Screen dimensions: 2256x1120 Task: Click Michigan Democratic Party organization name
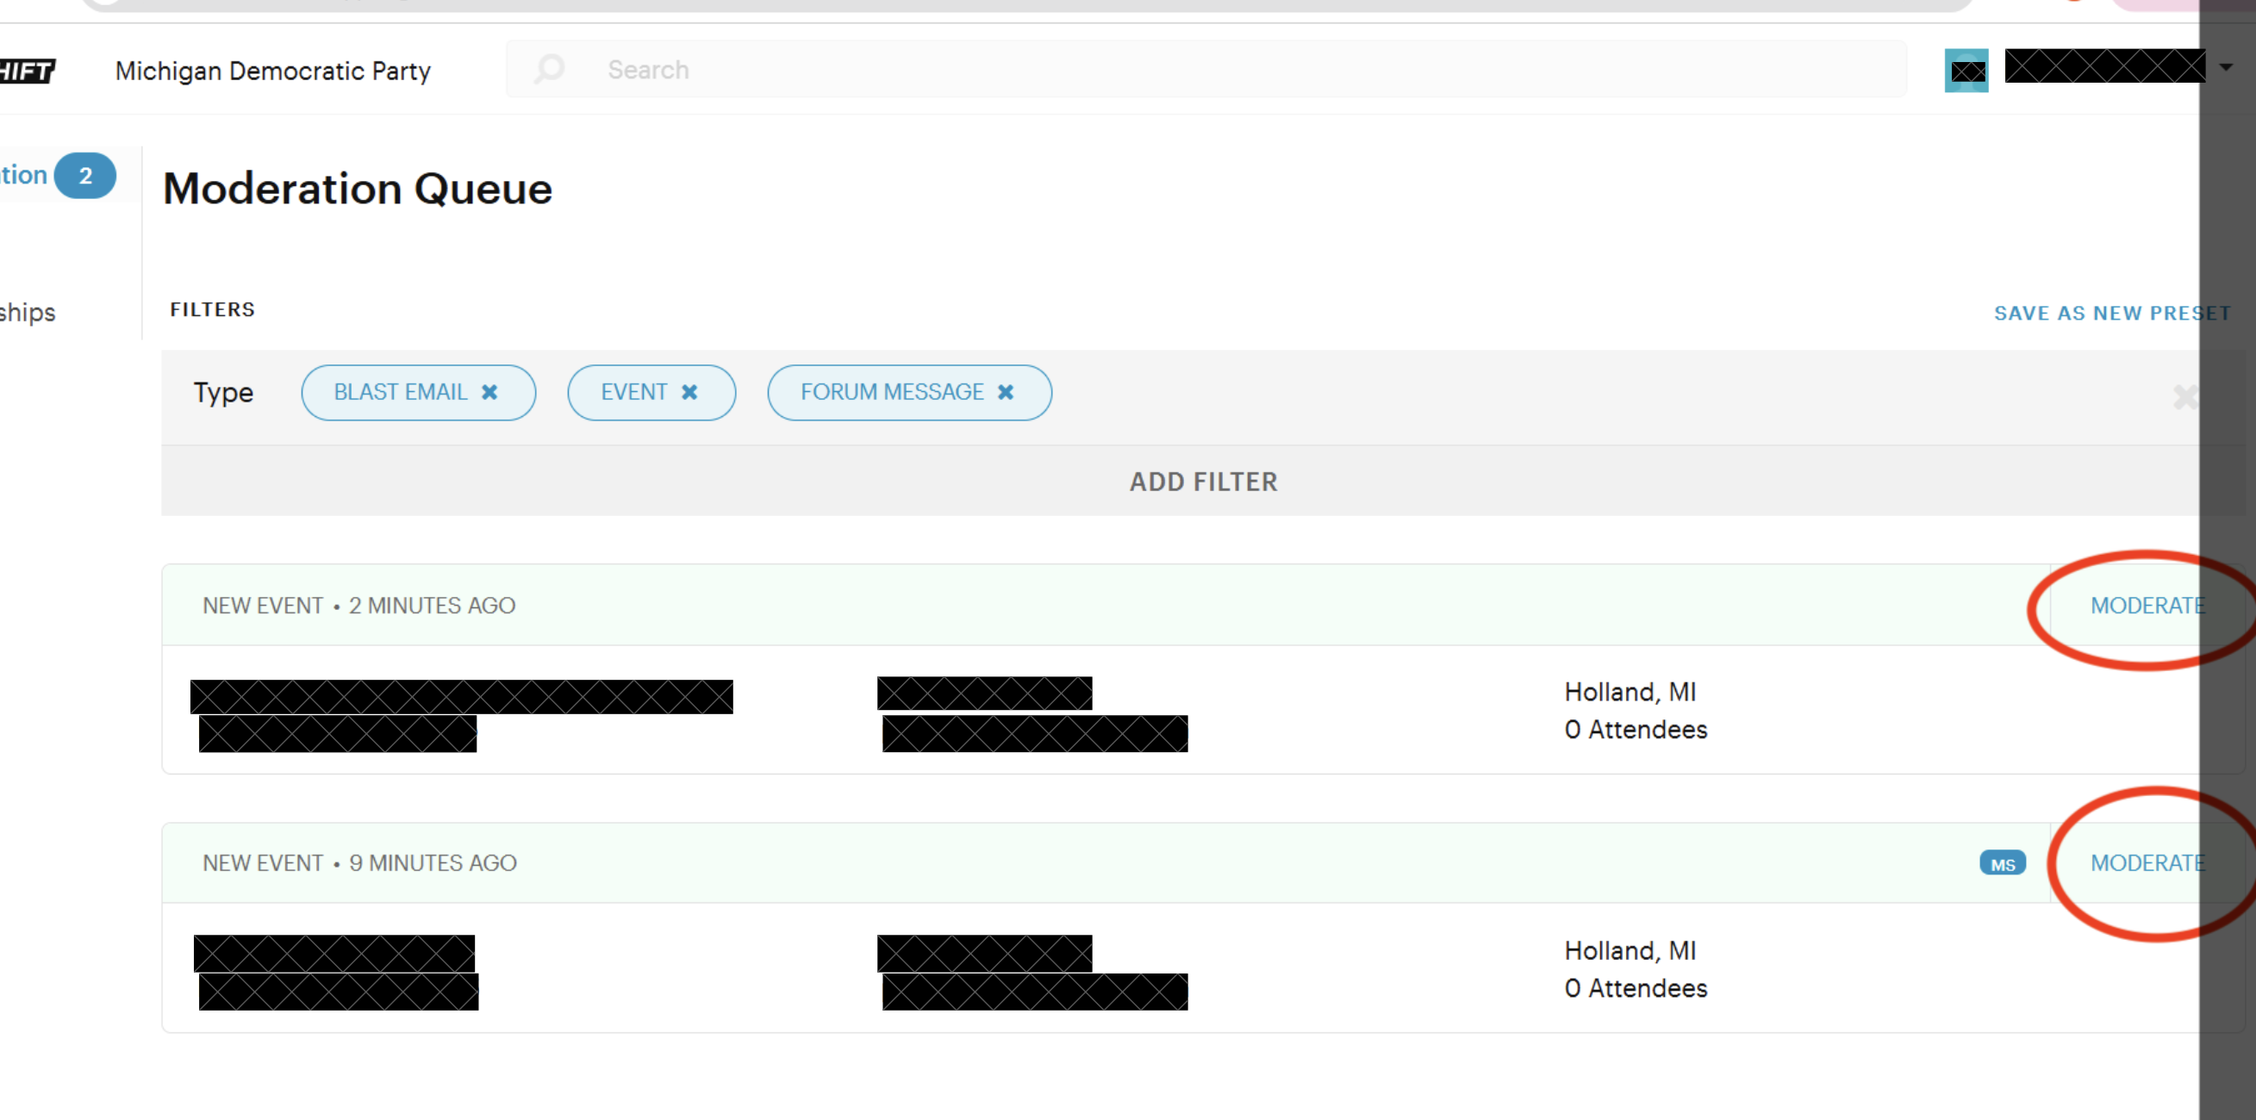(x=273, y=71)
